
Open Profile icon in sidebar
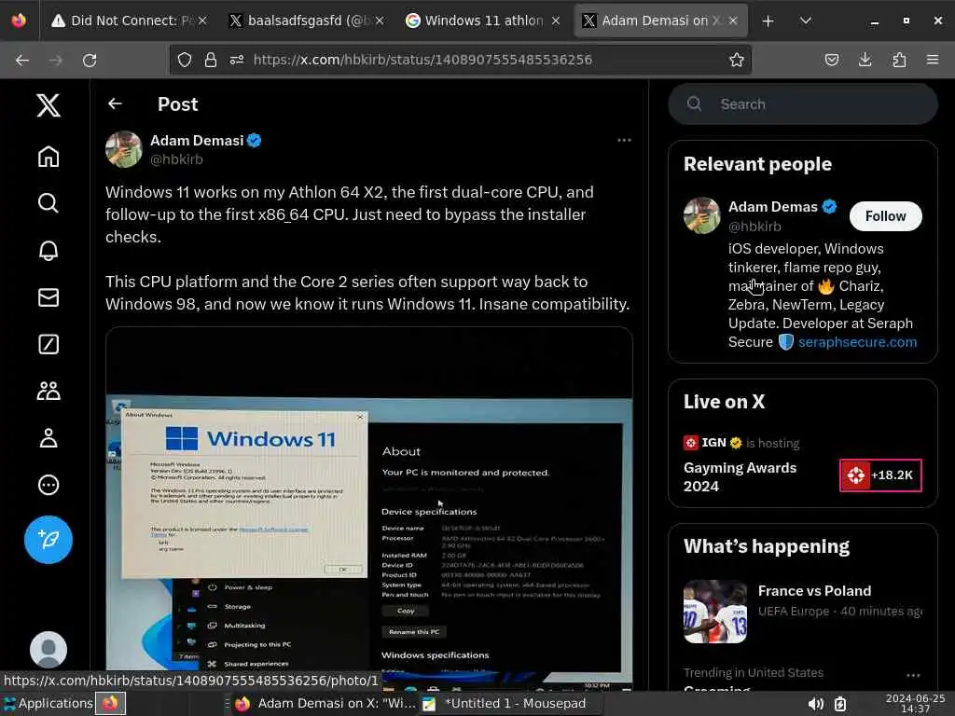pos(48,438)
